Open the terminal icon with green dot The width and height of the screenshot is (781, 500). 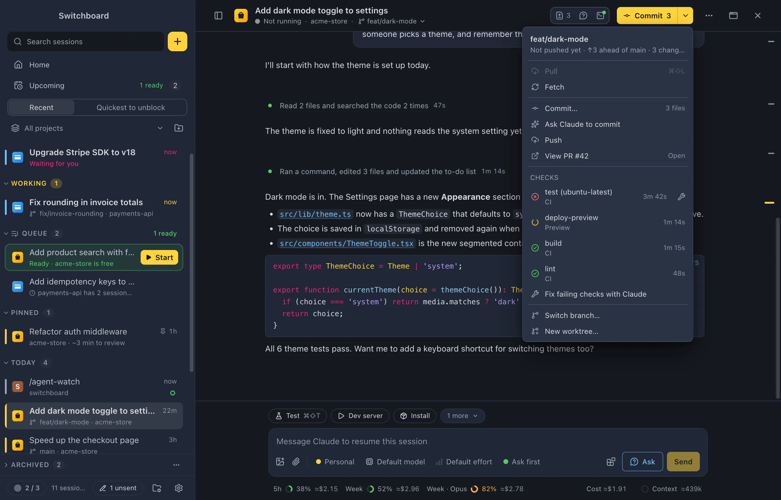coord(601,16)
